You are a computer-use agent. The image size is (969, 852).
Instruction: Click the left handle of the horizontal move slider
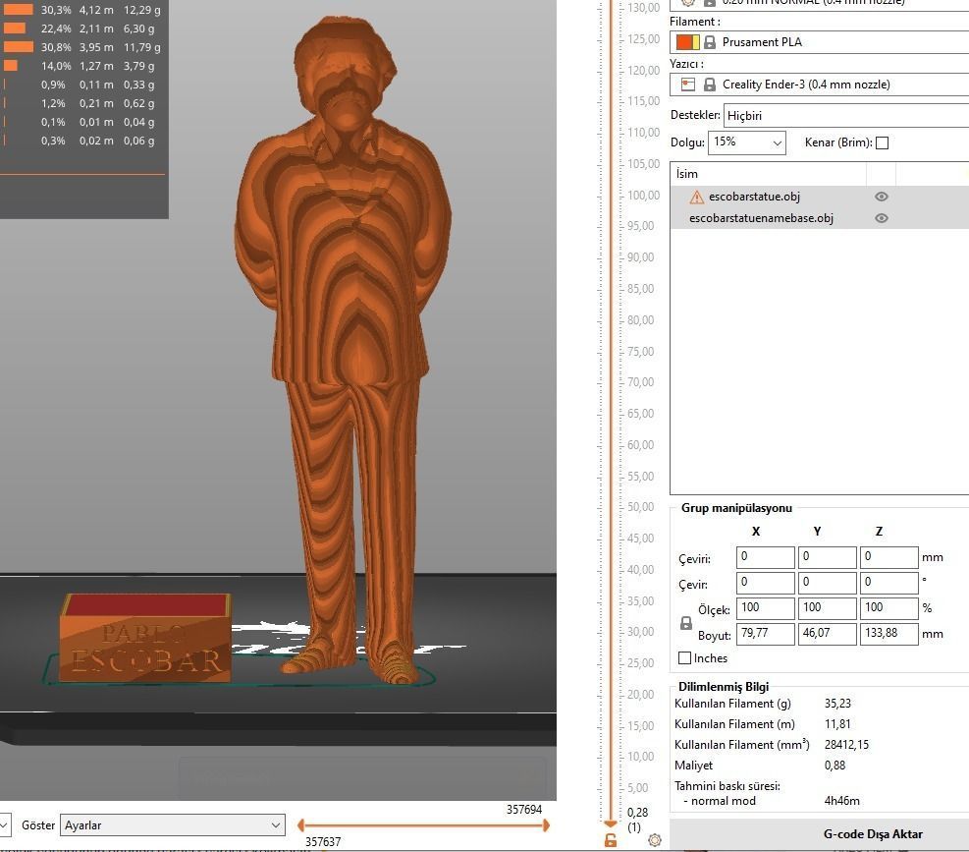pyautogui.click(x=301, y=825)
